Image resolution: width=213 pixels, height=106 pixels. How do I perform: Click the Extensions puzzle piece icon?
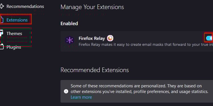(2, 20)
